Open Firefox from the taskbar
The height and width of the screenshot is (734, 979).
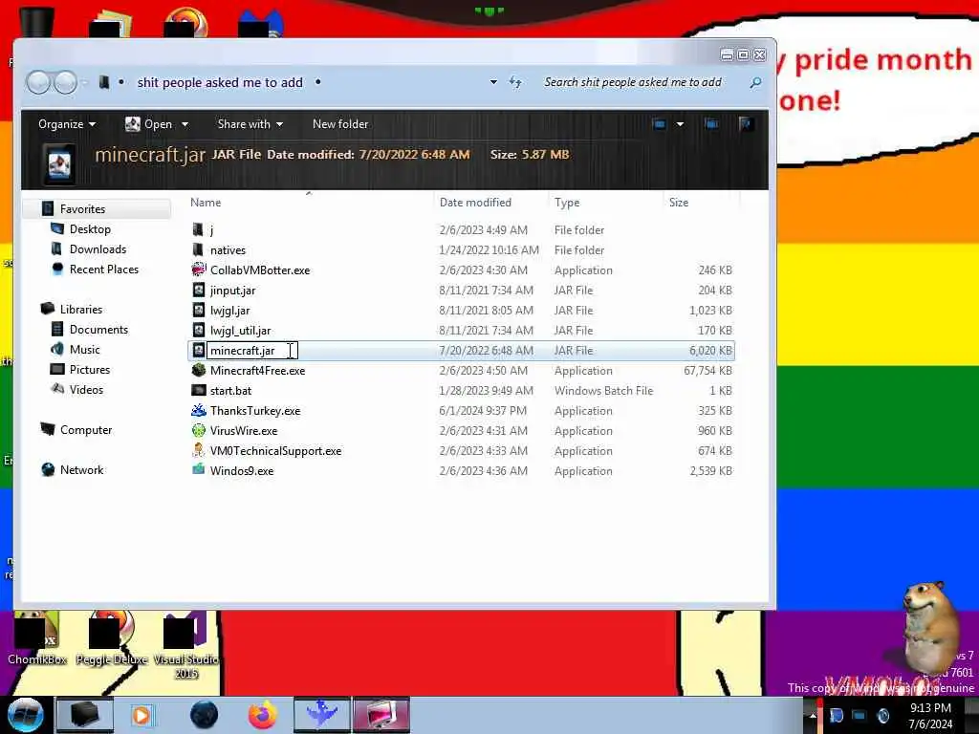coord(263,715)
